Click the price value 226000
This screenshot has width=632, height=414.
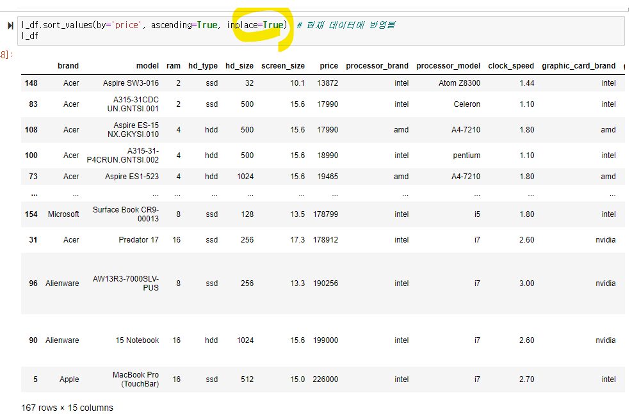click(325, 379)
